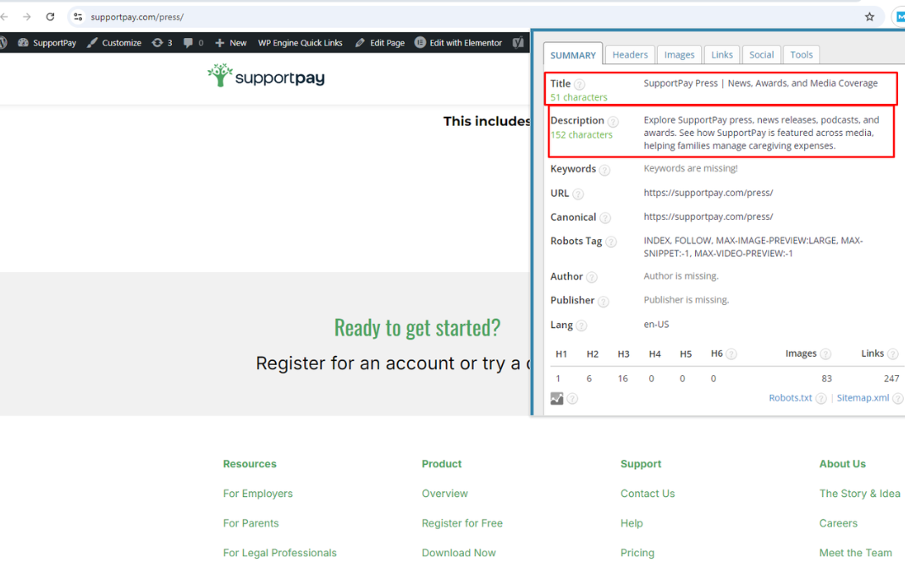Click the chart icon at panel bottom
Screen dimensions: 910x568
pyautogui.click(x=557, y=399)
